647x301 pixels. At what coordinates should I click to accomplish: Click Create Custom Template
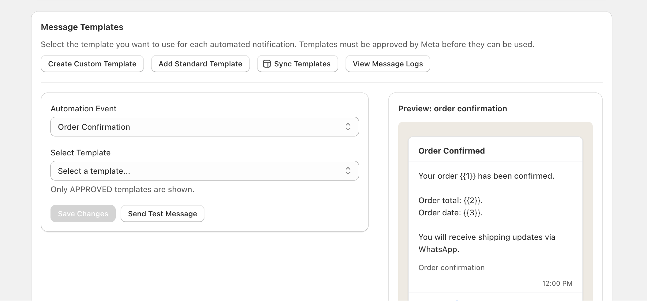tap(92, 64)
